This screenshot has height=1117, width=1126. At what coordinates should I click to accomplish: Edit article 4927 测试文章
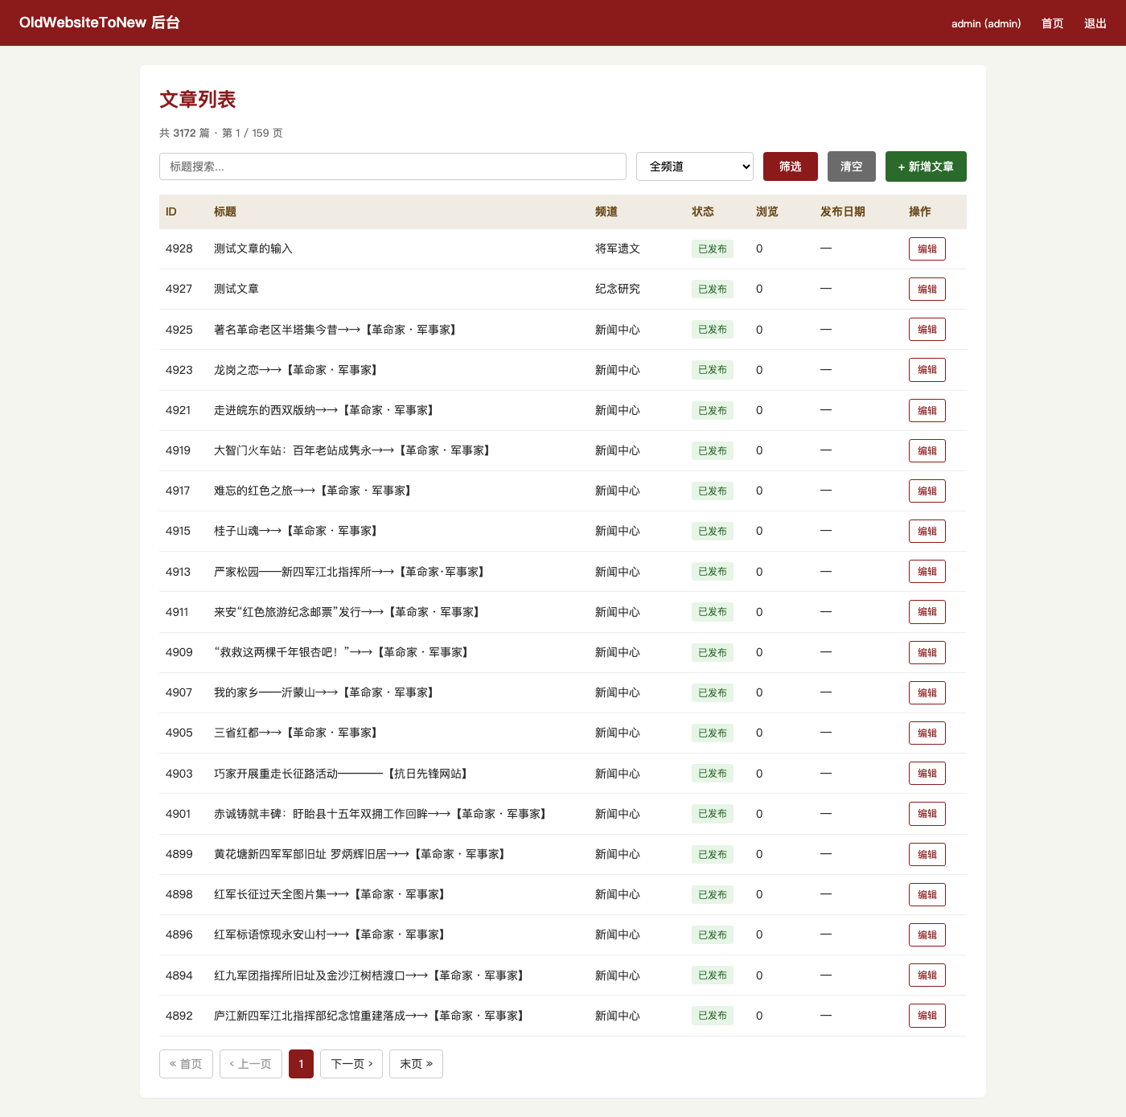click(x=927, y=290)
